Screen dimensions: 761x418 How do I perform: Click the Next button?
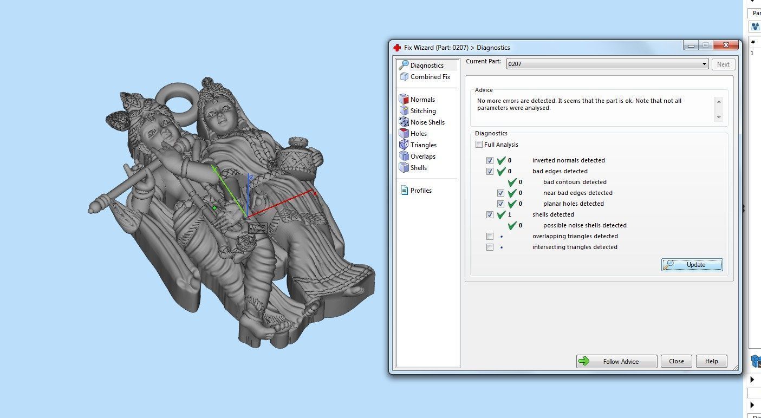point(723,64)
